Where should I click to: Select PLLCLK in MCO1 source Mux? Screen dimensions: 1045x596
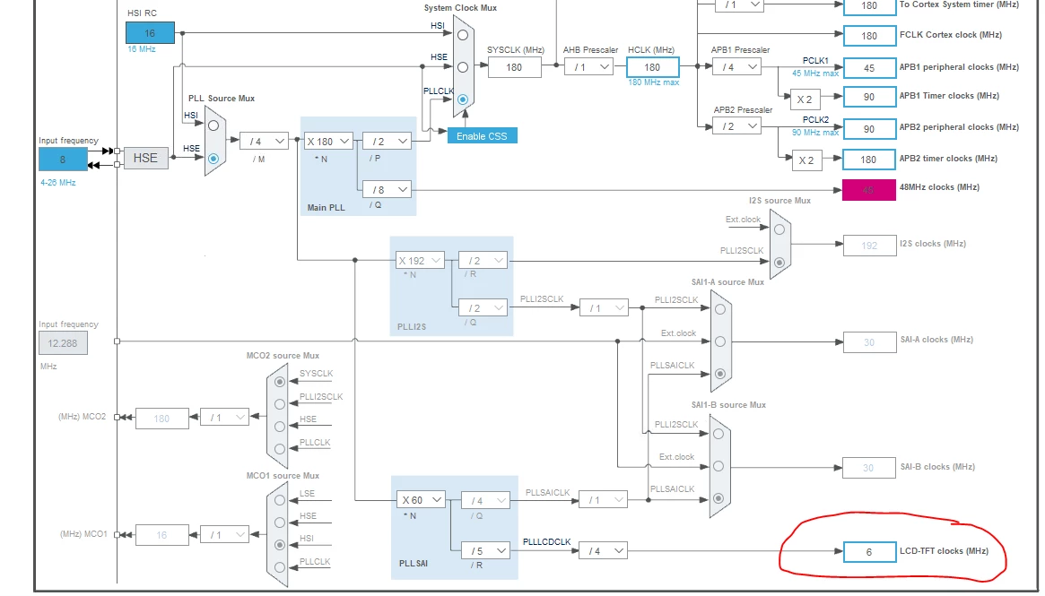click(280, 567)
